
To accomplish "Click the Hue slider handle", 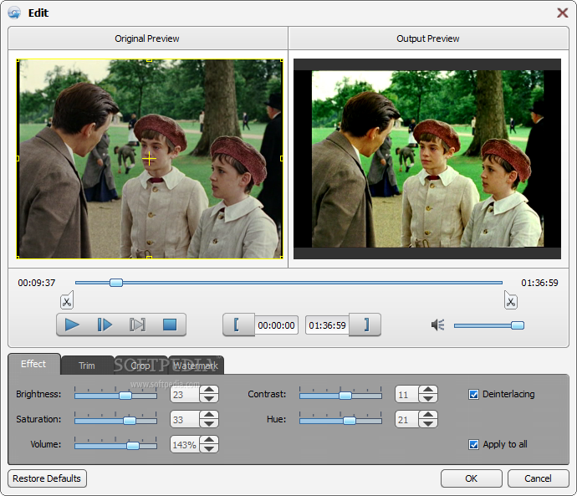I will click(350, 421).
